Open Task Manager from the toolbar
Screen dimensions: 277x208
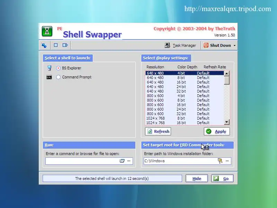180,45
